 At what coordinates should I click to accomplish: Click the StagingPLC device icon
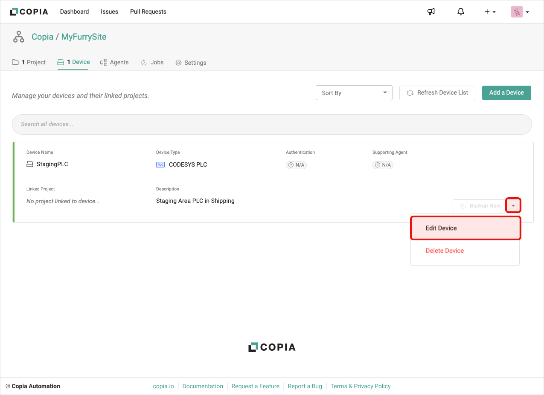(30, 164)
